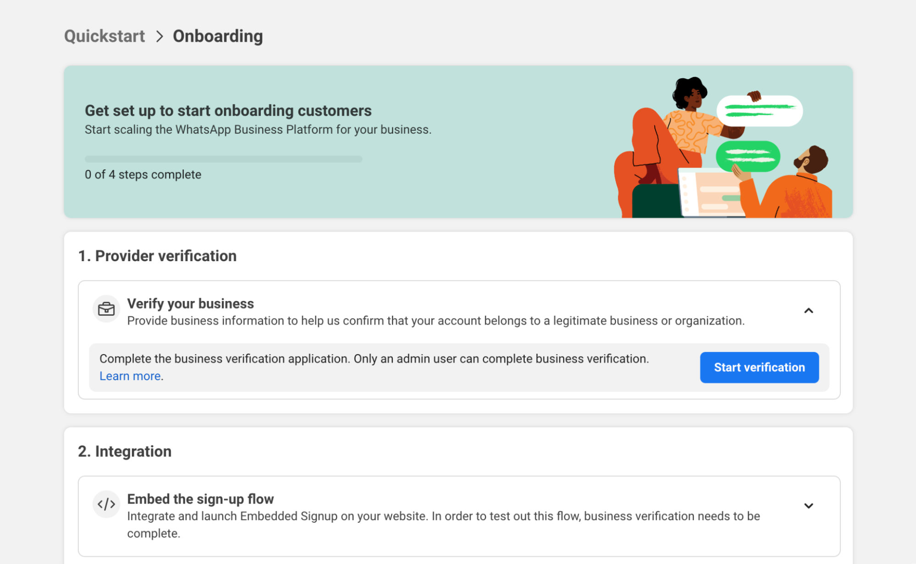
Task: Go back to the Quickstart breadcrumb
Action: tap(104, 36)
